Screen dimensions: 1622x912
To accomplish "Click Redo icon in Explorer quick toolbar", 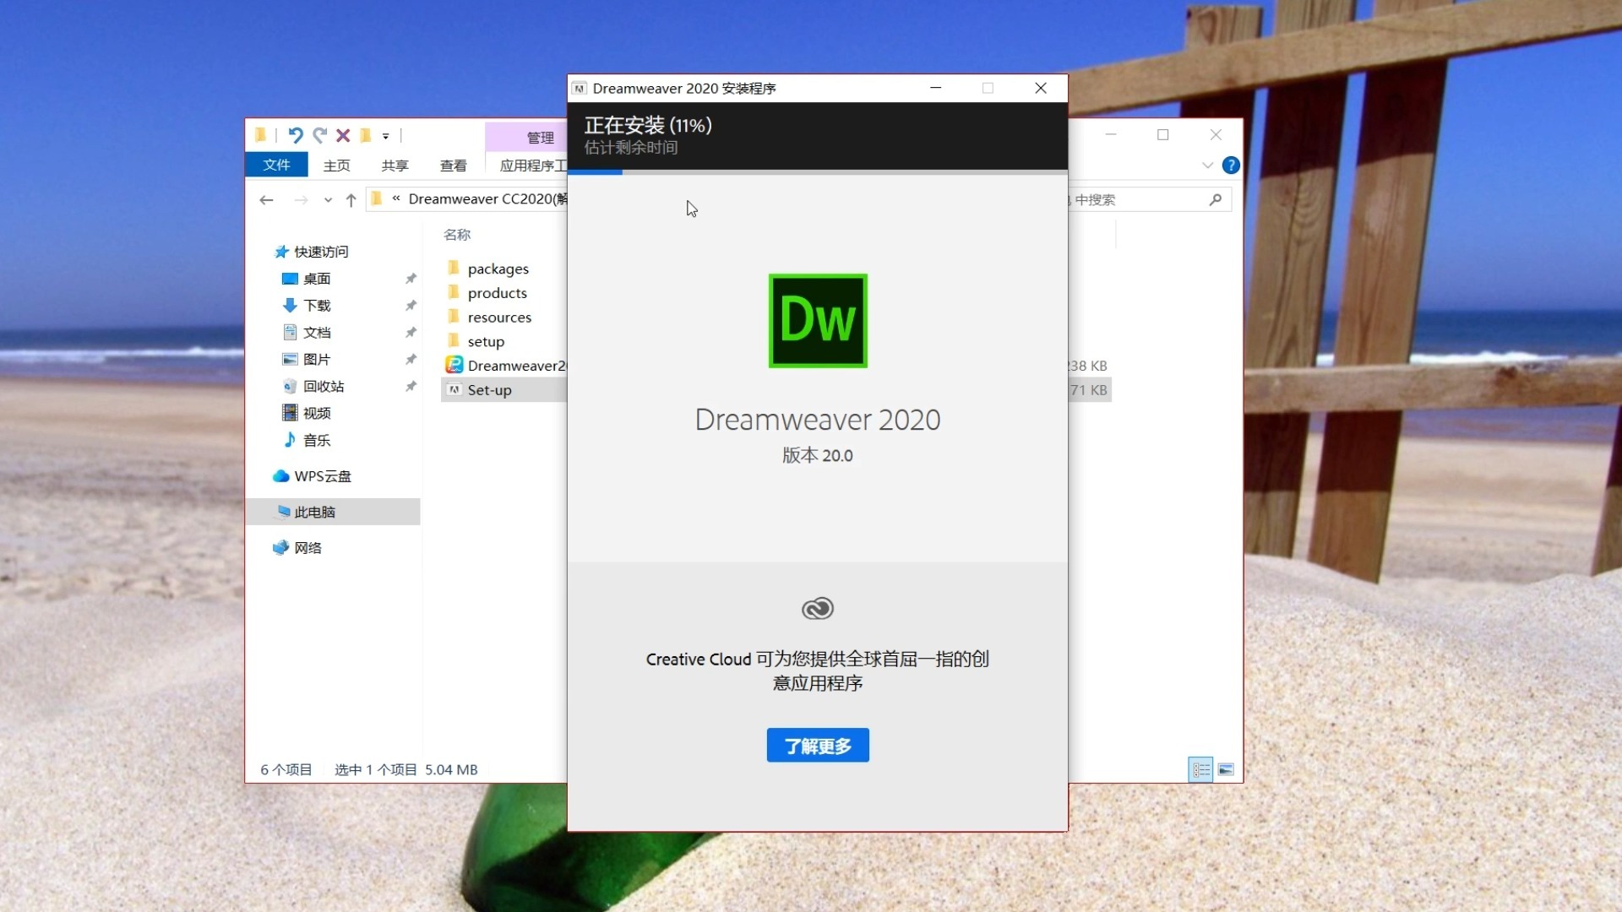I will (x=319, y=135).
